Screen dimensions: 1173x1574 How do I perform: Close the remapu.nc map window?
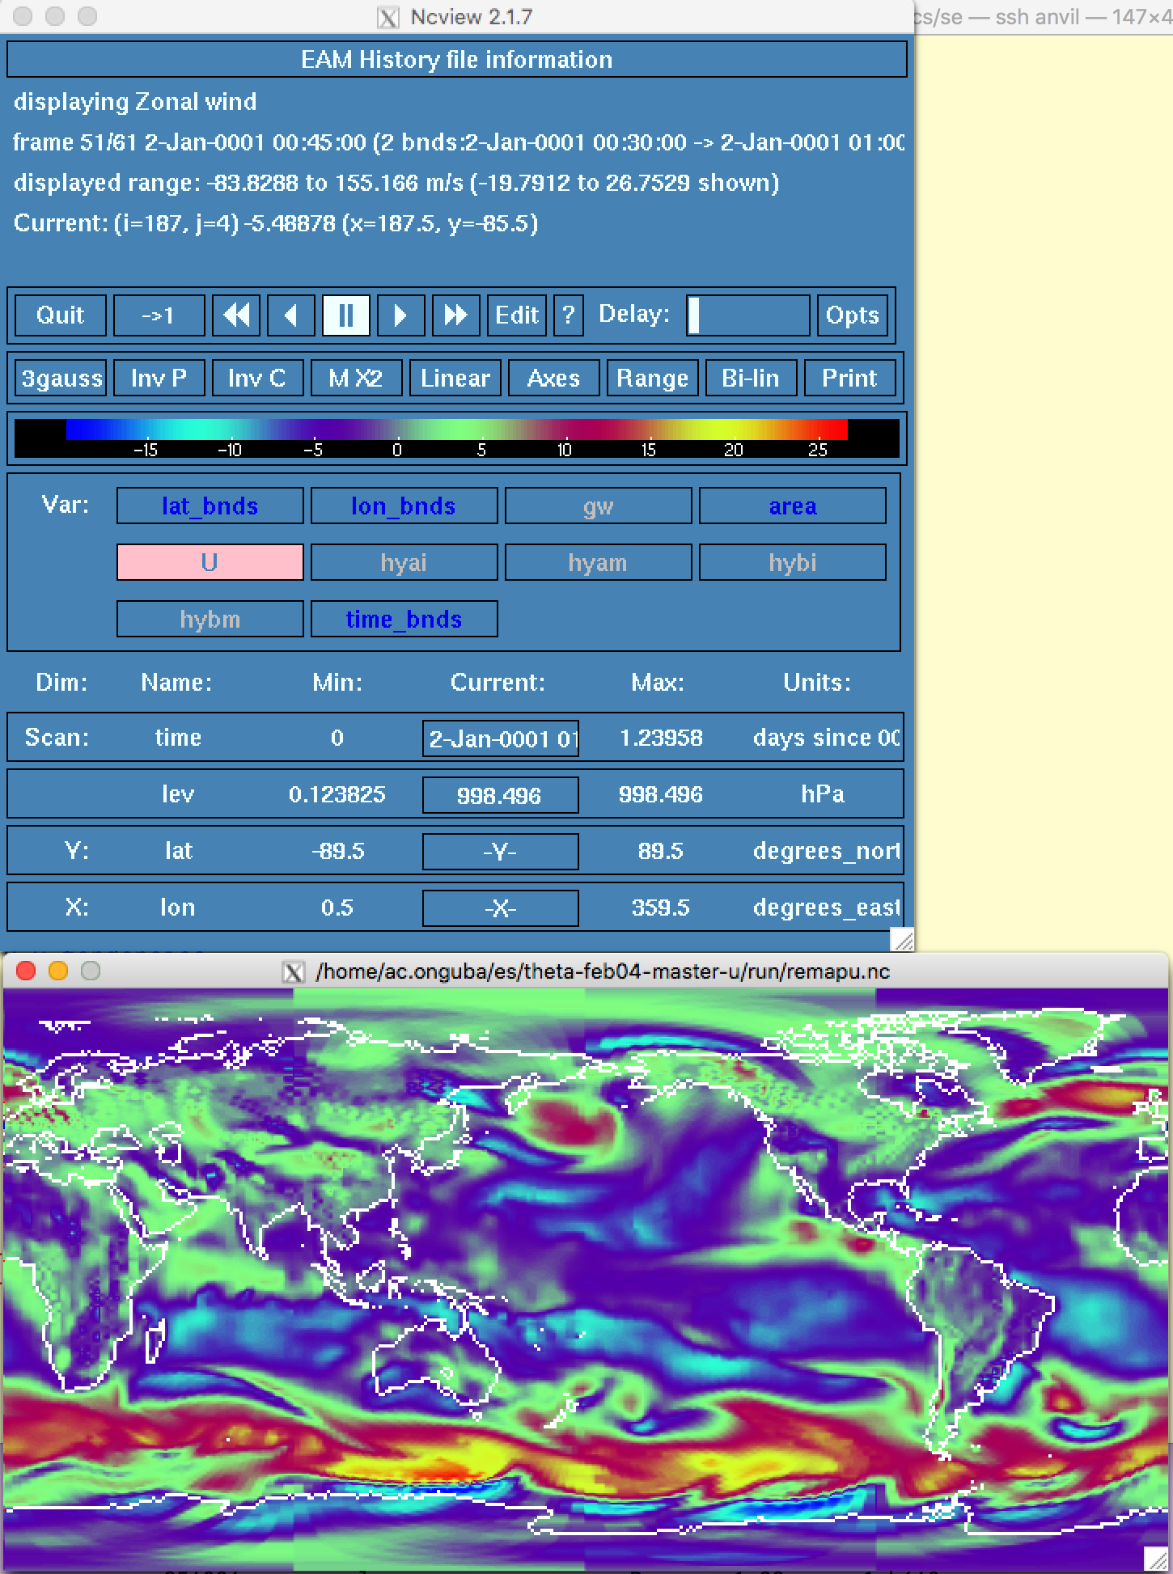[26, 971]
